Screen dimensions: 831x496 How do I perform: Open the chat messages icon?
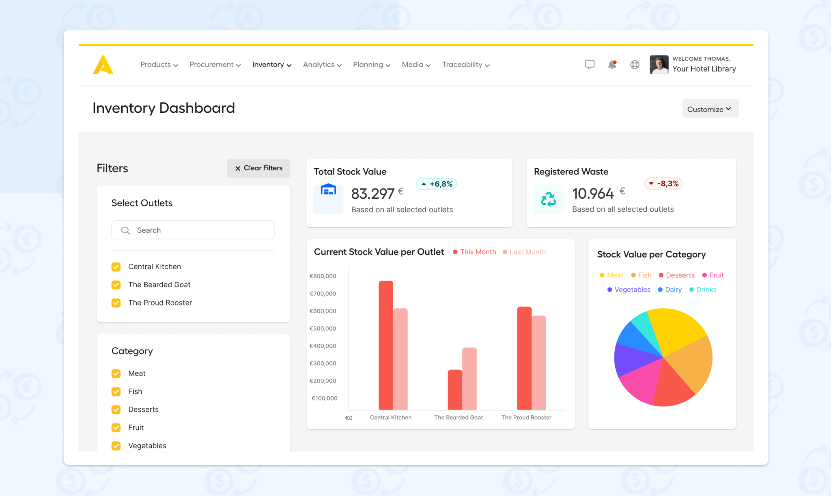tap(590, 64)
